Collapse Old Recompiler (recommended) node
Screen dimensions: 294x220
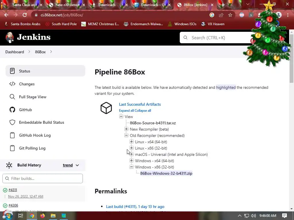126,135
